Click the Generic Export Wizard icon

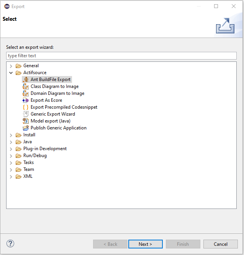[x=26, y=114]
